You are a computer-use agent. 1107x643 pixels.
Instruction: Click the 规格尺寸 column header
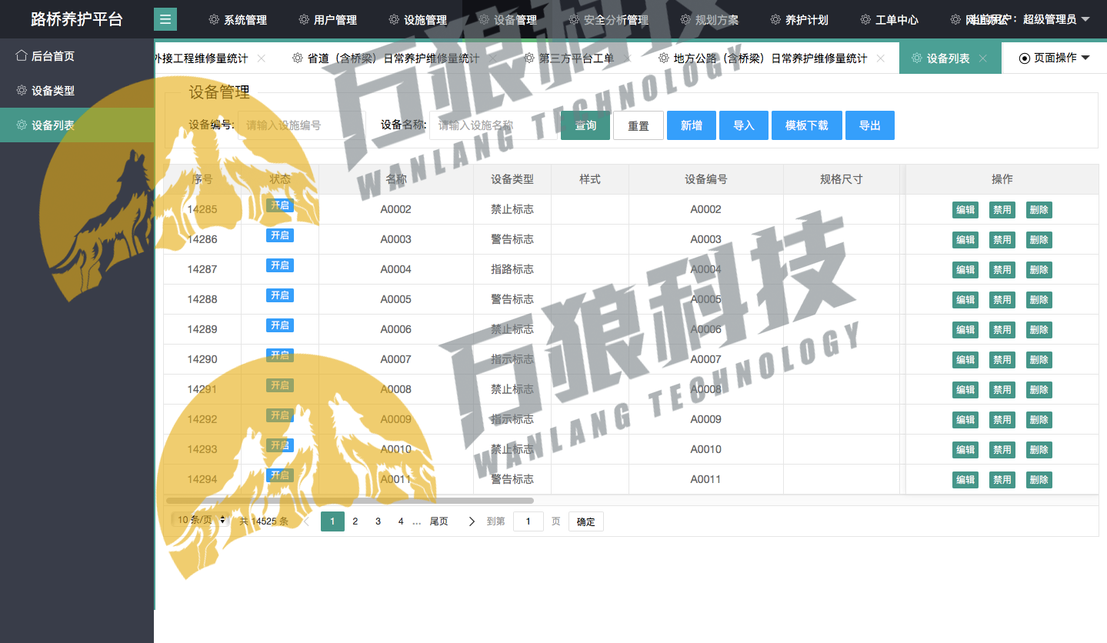click(x=842, y=179)
